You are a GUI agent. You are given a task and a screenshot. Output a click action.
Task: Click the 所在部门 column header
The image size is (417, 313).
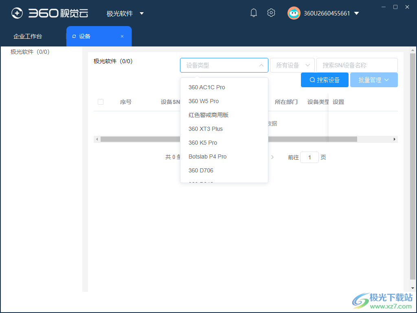(x=286, y=102)
